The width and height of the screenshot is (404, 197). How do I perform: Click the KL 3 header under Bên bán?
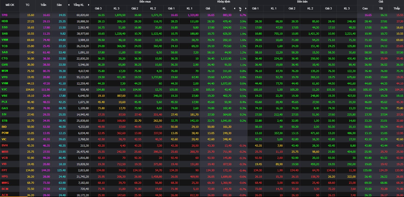pos(347,8)
